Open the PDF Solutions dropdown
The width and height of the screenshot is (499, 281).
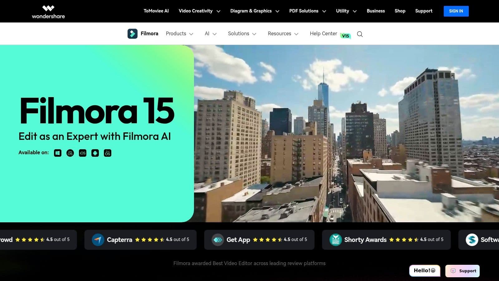[304, 11]
